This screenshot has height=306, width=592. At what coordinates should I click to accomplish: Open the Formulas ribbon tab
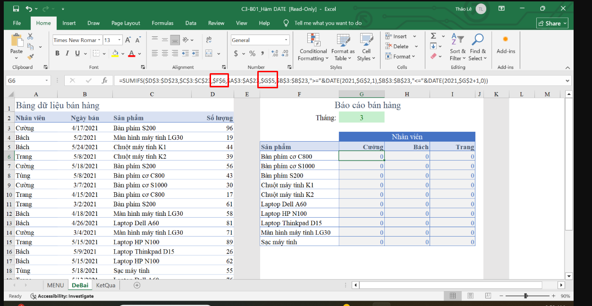pos(162,23)
